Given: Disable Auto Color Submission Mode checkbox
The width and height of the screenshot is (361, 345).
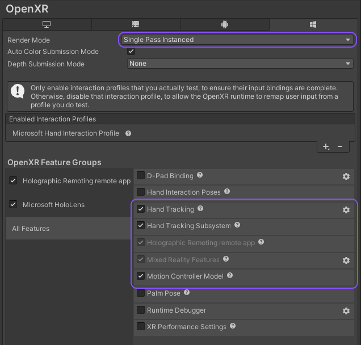Looking at the screenshot, I should tap(132, 52).
